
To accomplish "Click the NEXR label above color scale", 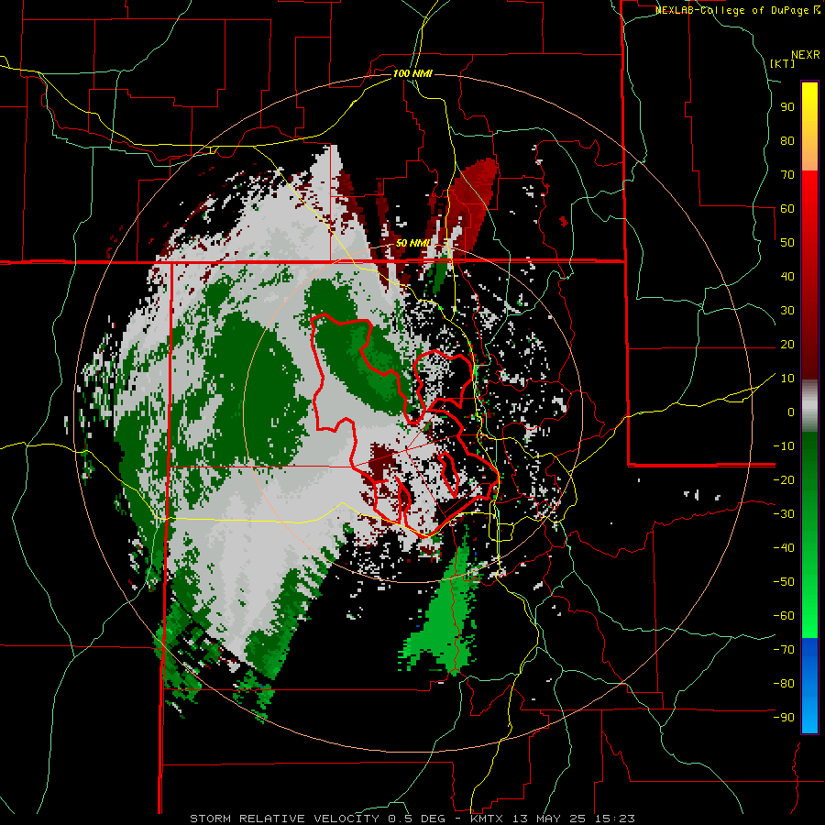I will pyautogui.click(x=806, y=54).
